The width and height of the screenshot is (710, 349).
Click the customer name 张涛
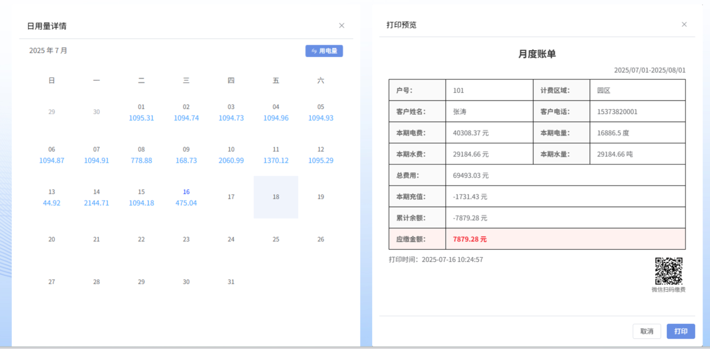(460, 112)
